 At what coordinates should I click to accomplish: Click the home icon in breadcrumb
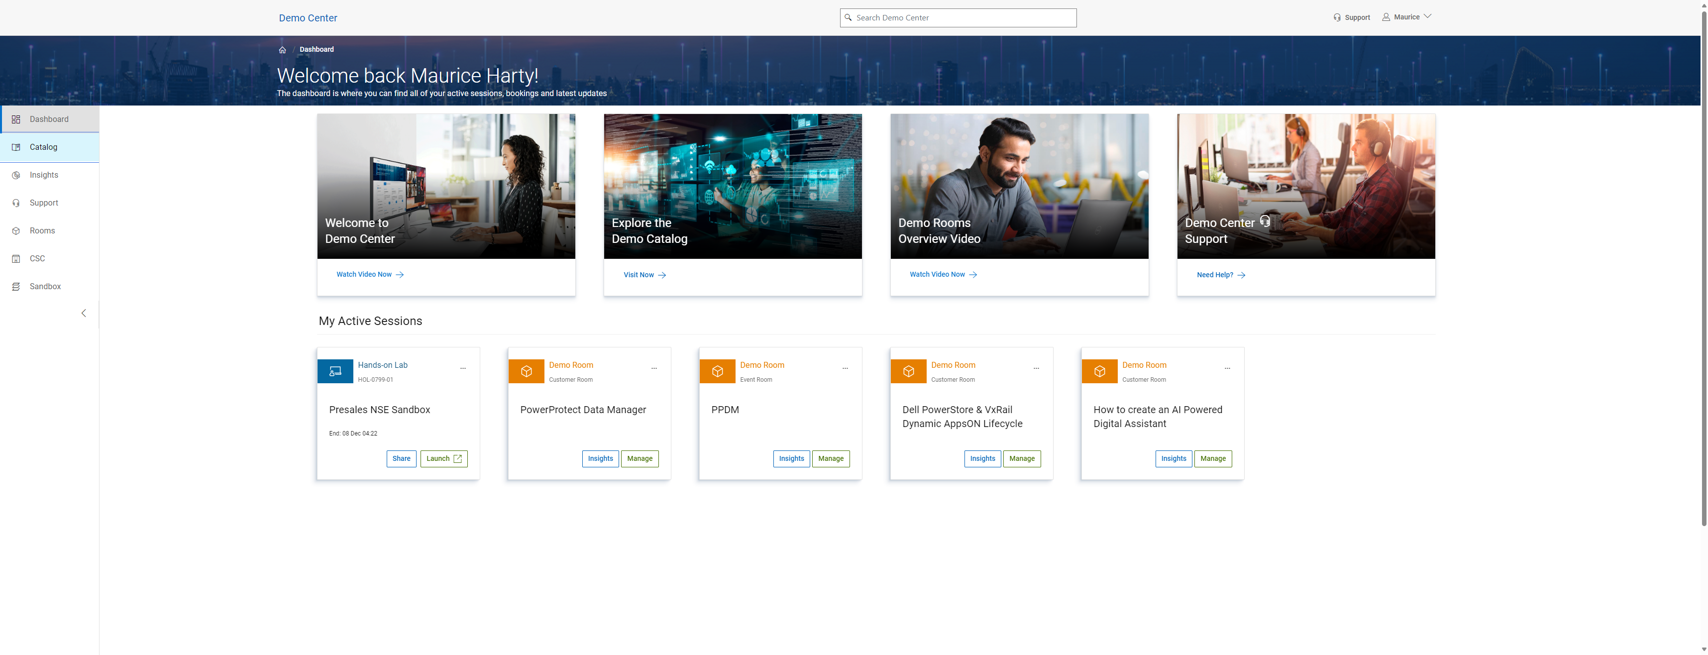[283, 50]
